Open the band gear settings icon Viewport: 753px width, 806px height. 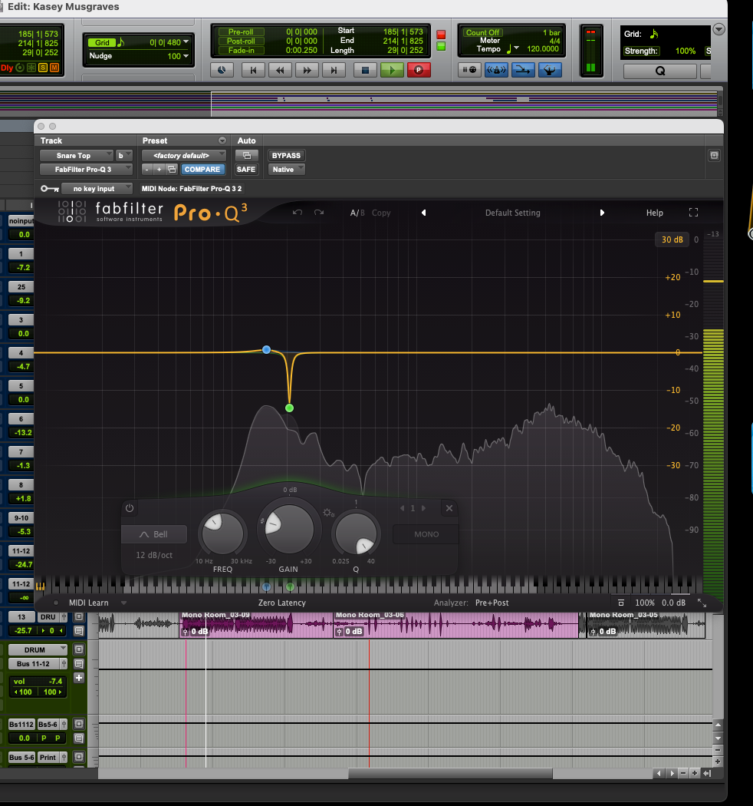[x=328, y=513]
